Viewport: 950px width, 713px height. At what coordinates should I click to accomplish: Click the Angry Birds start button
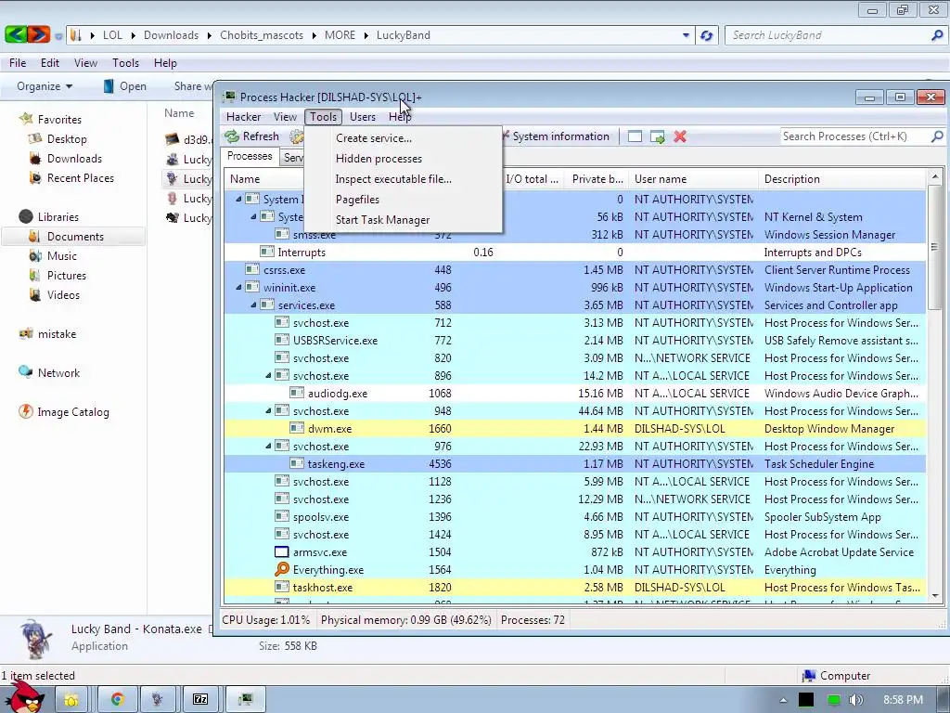[x=25, y=697]
